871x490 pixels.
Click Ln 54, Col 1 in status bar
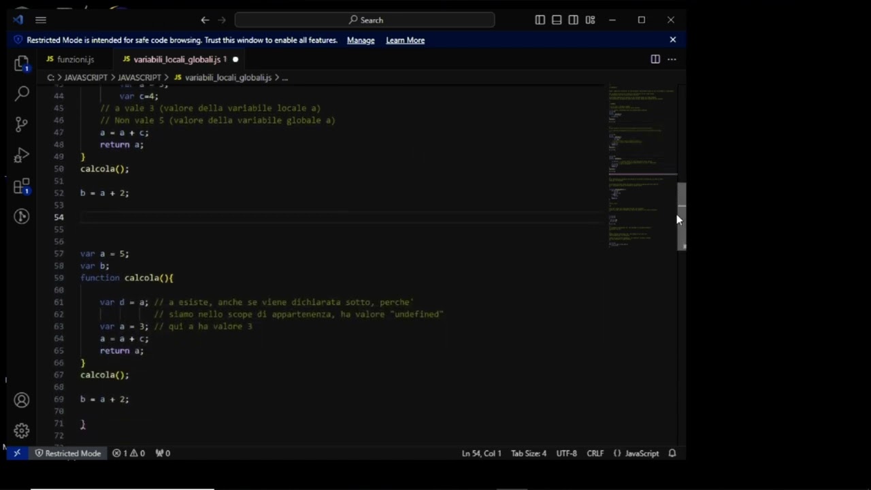pyautogui.click(x=481, y=453)
